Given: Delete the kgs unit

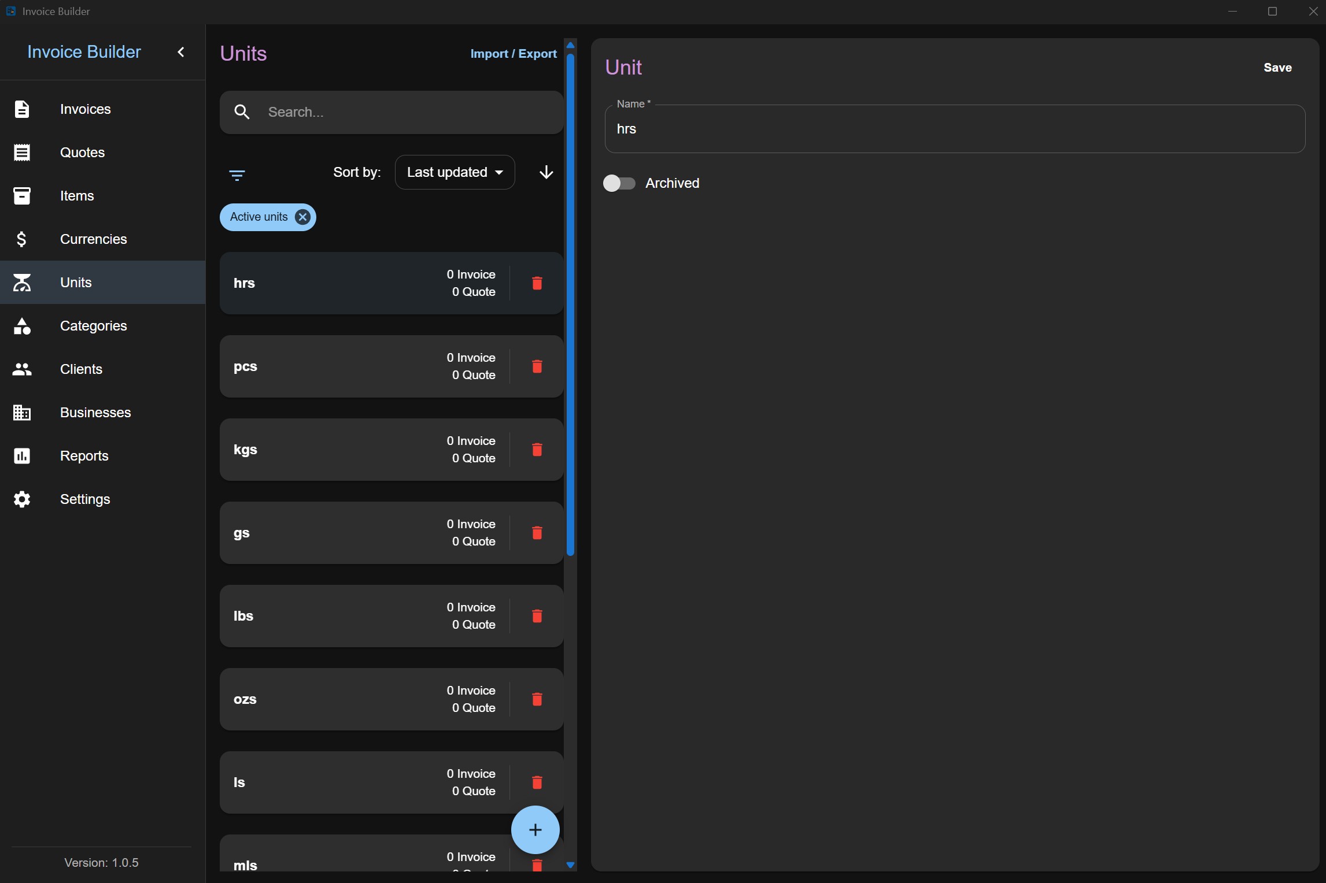Looking at the screenshot, I should coord(537,450).
